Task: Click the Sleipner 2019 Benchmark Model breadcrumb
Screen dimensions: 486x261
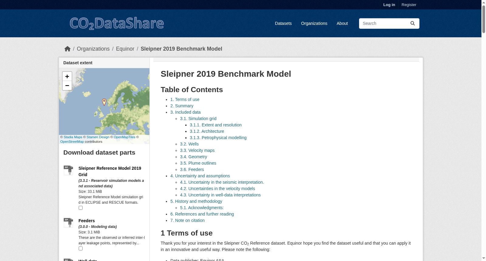Action: click(x=181, y=49)
